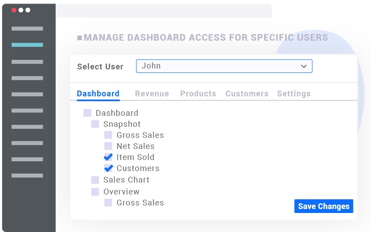Enable the Snapshot checkbox

pos(95,124)
